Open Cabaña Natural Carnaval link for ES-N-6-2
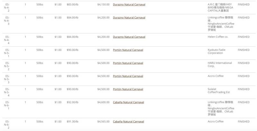This screenshot has width=257, height=131. coord(128,122)
